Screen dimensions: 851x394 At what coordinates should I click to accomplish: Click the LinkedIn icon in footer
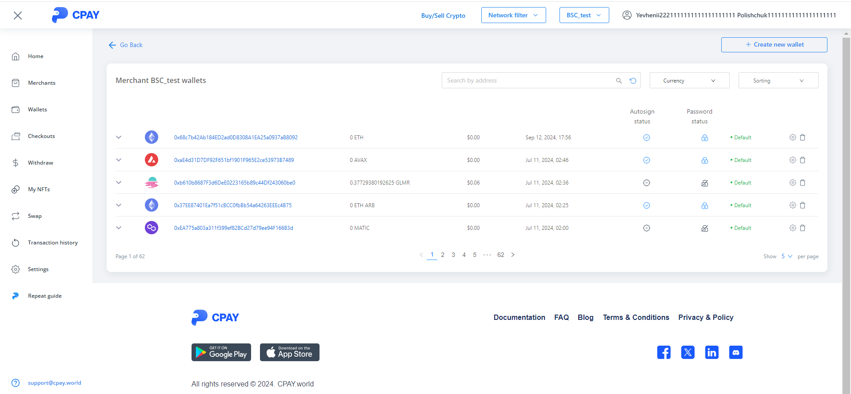[711, 352]
